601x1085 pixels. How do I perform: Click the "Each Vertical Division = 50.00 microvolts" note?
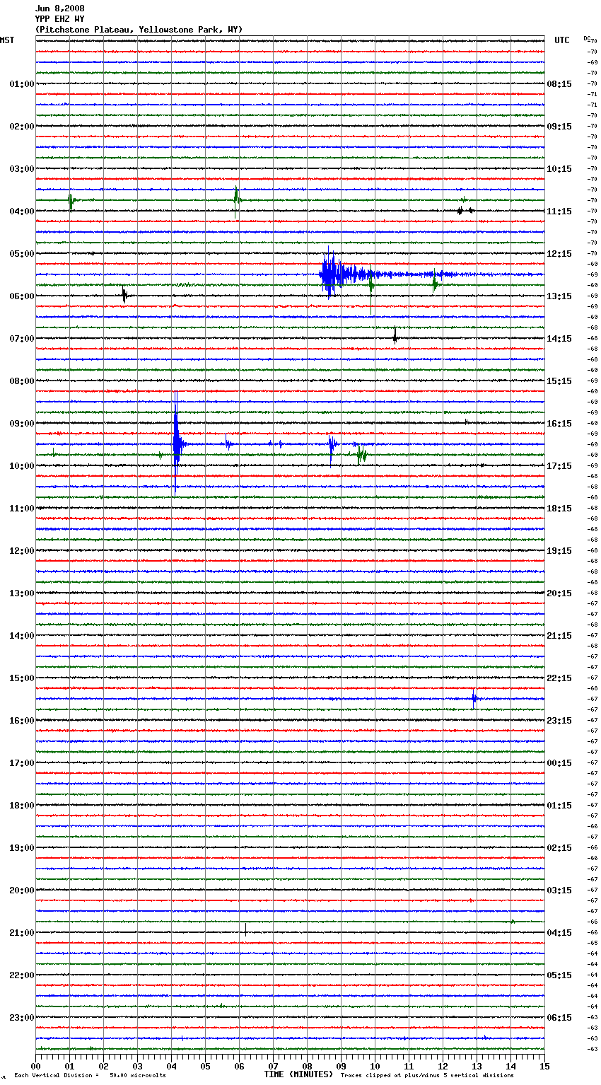pyautogui.click(x=90, y=1076)
